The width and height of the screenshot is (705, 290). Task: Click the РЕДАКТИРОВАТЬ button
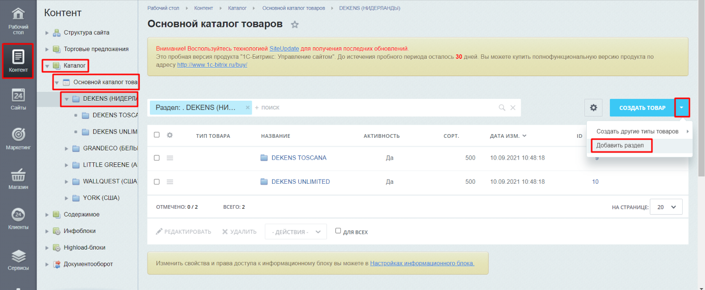click(183, 232)
